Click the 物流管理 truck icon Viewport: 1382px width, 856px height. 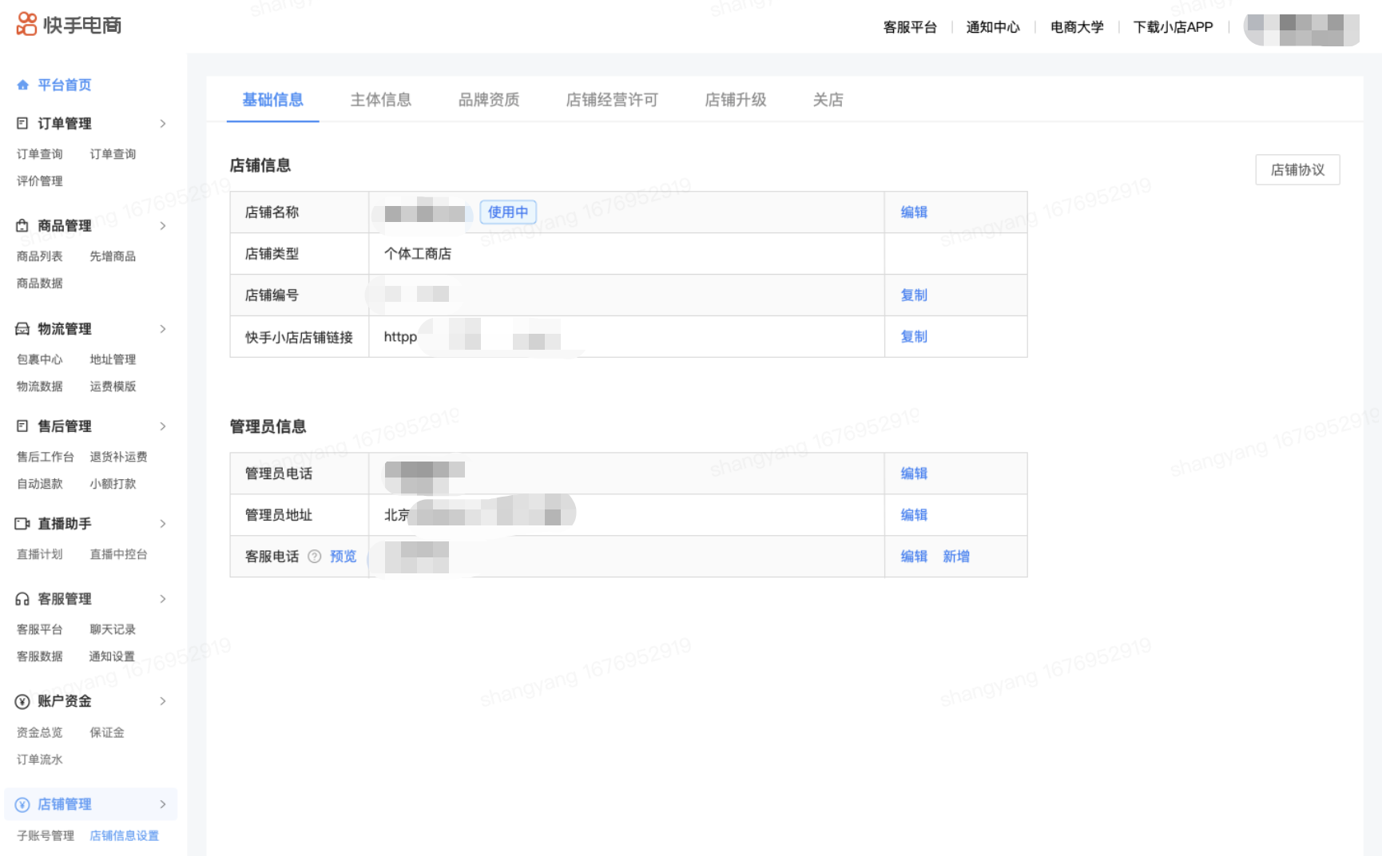tap(22, 329)
